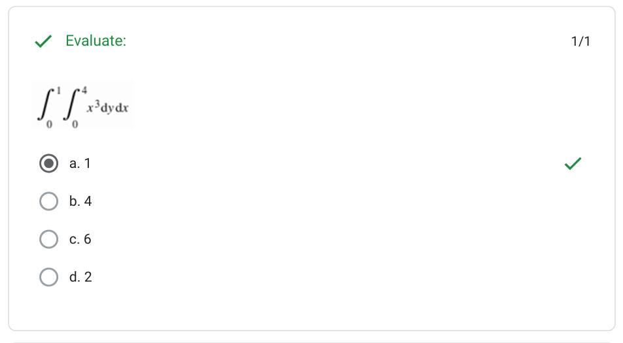623x343 pixels.
Task: Click the answer label 'd. 2'
Action: (80, 277)
